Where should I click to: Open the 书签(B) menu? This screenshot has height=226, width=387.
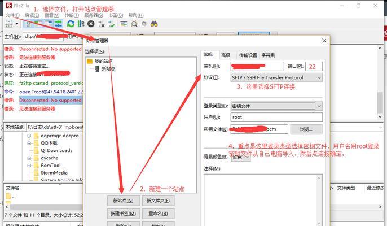click(116, 15)
